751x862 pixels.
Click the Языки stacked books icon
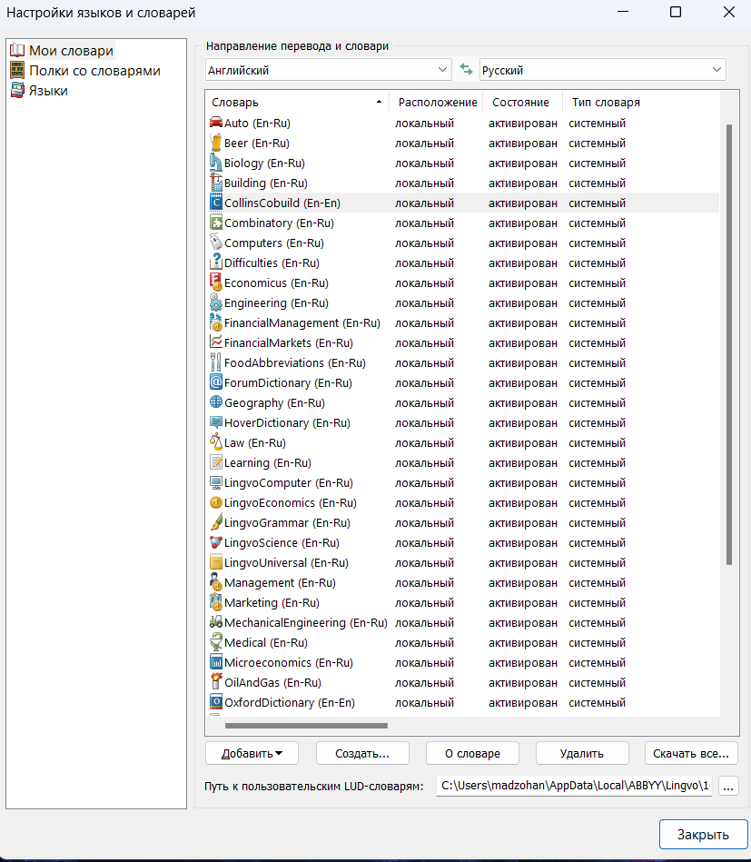pyautogui.click(x=17, y=90)
